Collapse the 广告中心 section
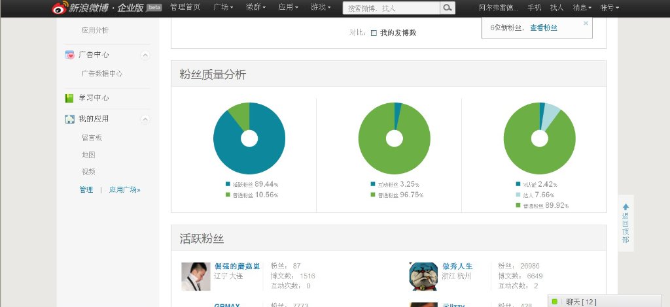The width and height of the screenshot is (670, 307). [145, 55]
